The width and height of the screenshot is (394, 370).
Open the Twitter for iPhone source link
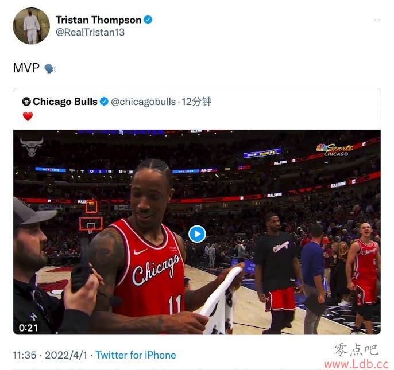click(136, 355)
